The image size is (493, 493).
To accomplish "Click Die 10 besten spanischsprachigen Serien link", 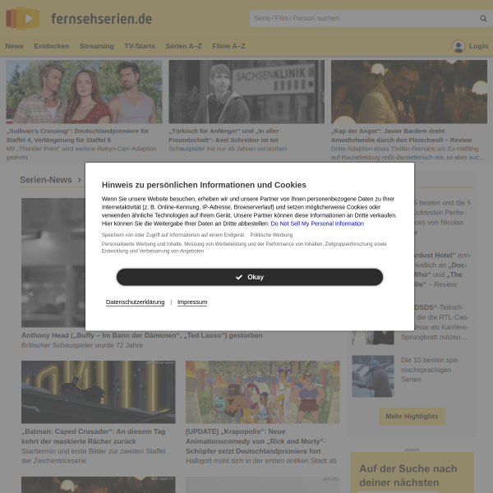I will point(430,370).
